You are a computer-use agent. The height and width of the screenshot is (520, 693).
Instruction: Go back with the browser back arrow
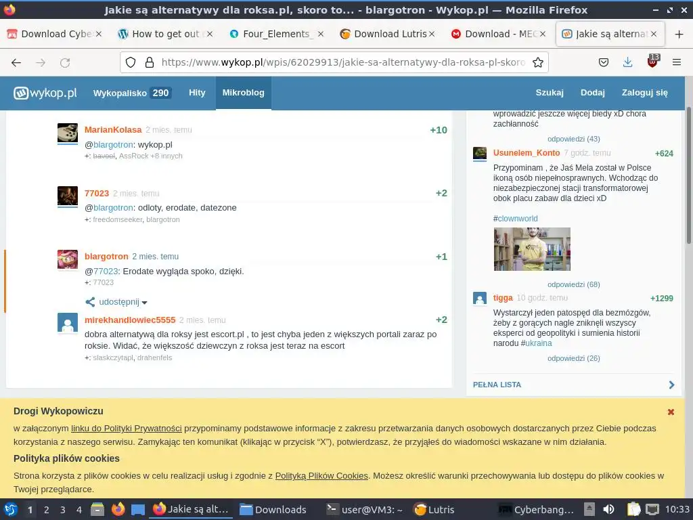click(x=16, y=63)
